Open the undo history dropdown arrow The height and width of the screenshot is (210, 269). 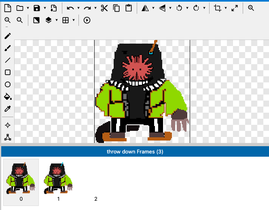[78, 8]
